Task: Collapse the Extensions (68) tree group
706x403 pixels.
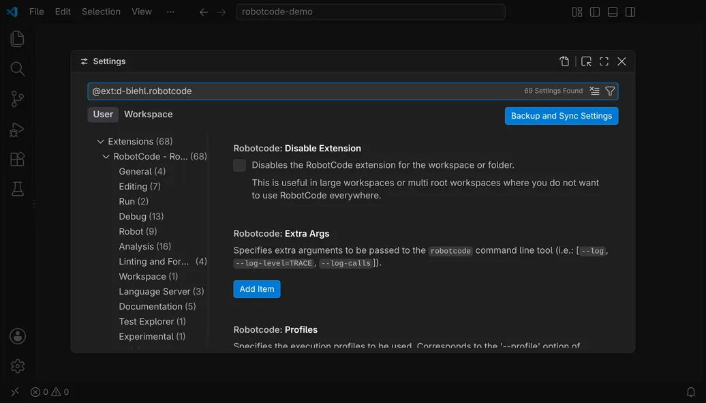Action: tap(100, 142)
